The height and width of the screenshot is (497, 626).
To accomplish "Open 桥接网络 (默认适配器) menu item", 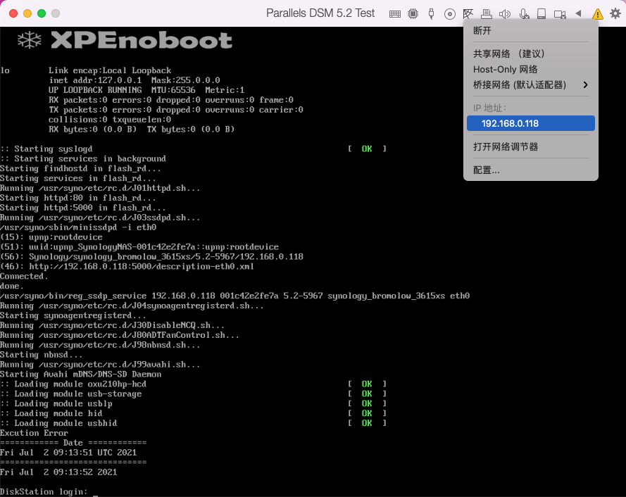I will pyautogui.click(x=530, y=85).
